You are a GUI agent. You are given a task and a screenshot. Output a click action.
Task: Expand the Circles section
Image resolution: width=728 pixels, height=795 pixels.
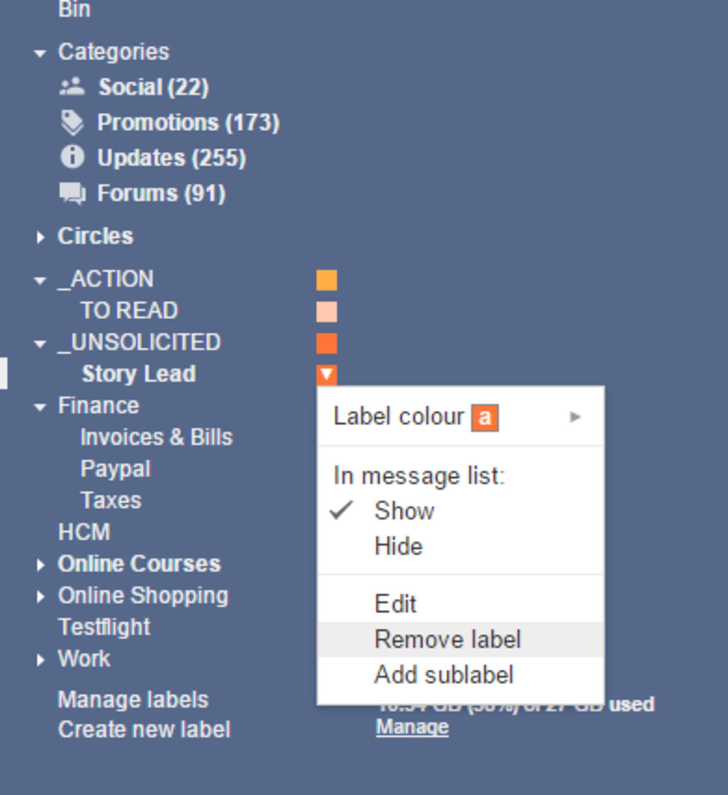click(x=41, y=236)
